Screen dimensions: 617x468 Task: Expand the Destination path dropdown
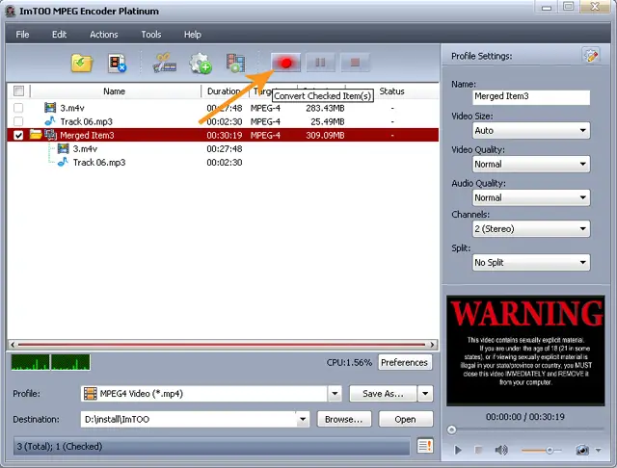[303, 419]
